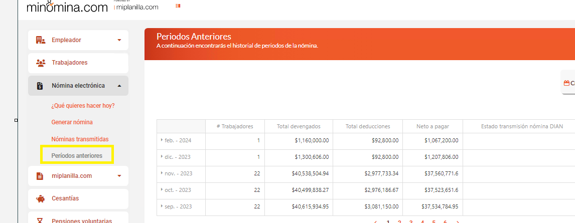Open ¿Qué quieres hacer hoy? link

point(83,106)
